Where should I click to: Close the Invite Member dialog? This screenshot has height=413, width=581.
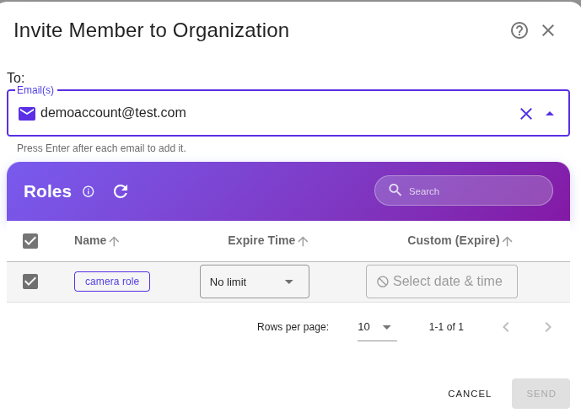click(548, 30)
